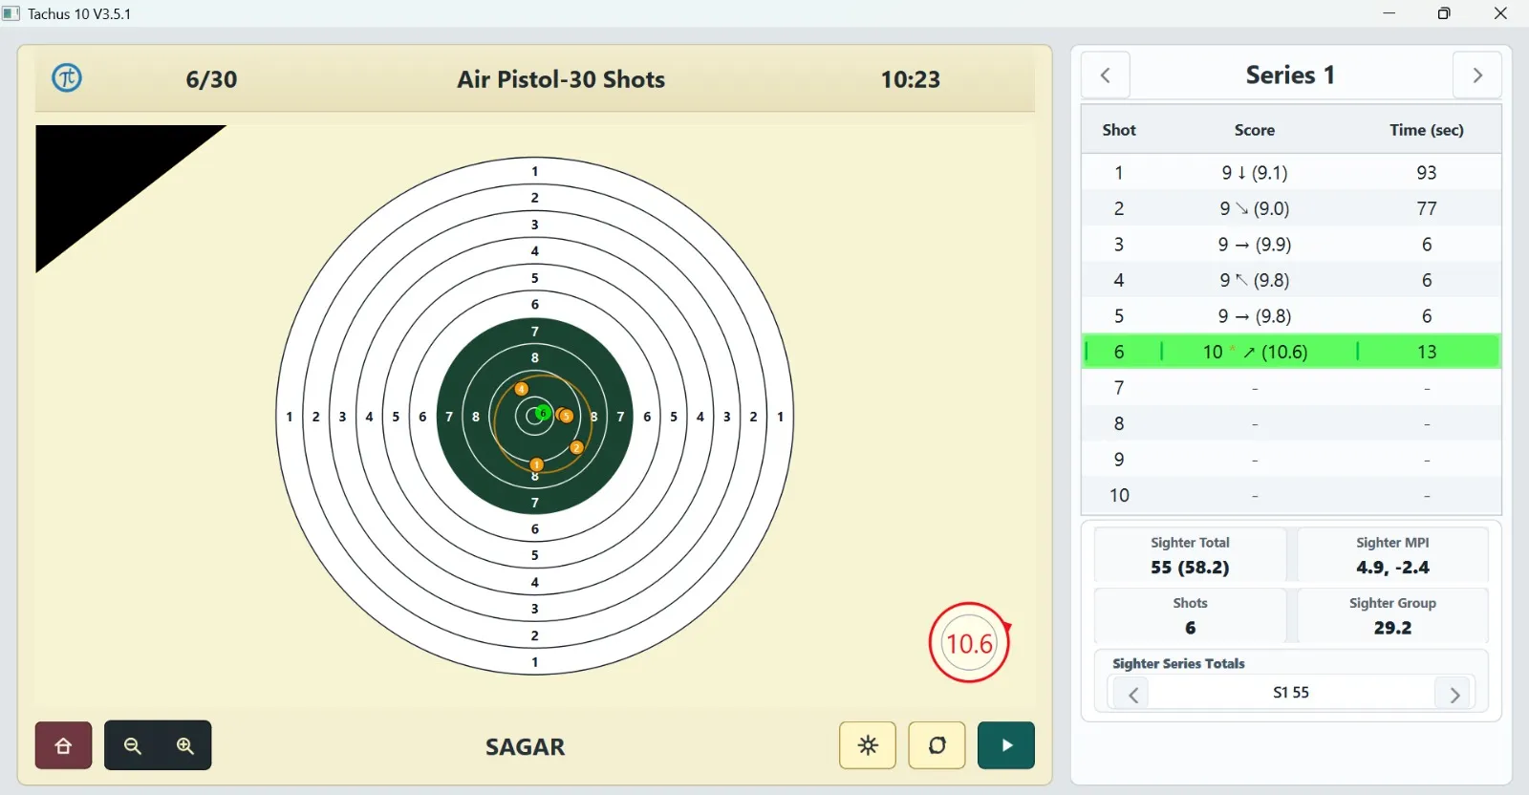
Task: Click the green shot 6 marker on target
Action: [543, 413]
